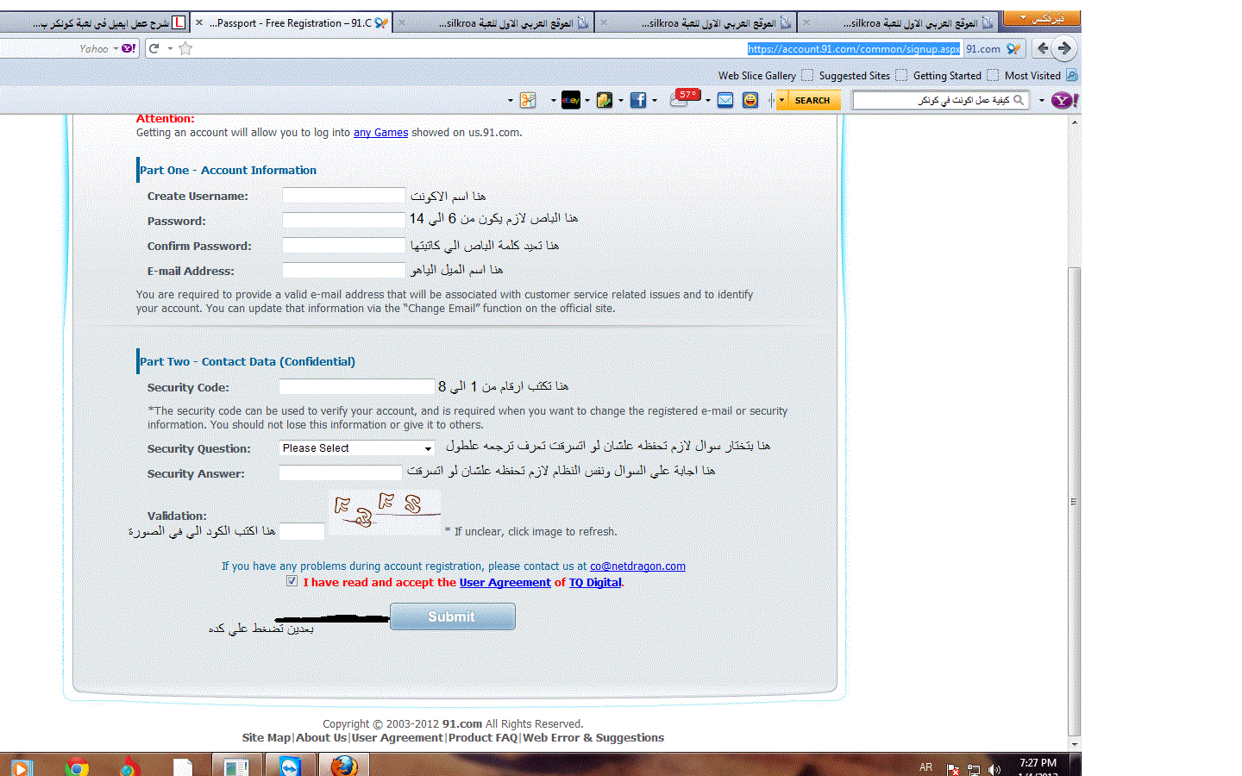
Task: Close the Passport - Free Registration tab
Action: click(199, 23)
